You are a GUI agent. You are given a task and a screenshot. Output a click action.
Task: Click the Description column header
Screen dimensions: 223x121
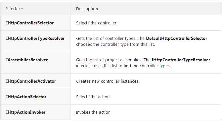(87, 9)
